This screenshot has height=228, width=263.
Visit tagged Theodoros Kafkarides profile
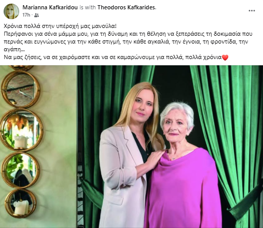[x=127, y=7]
